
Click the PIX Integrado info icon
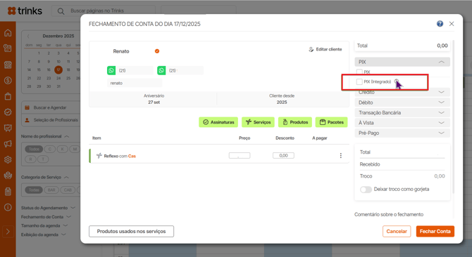397,81
